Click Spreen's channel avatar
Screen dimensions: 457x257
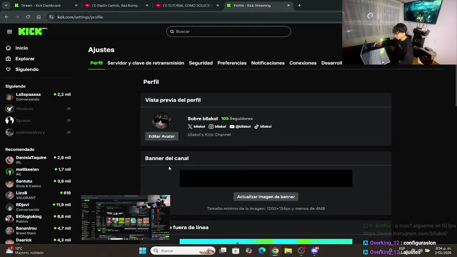click(10, 120)
